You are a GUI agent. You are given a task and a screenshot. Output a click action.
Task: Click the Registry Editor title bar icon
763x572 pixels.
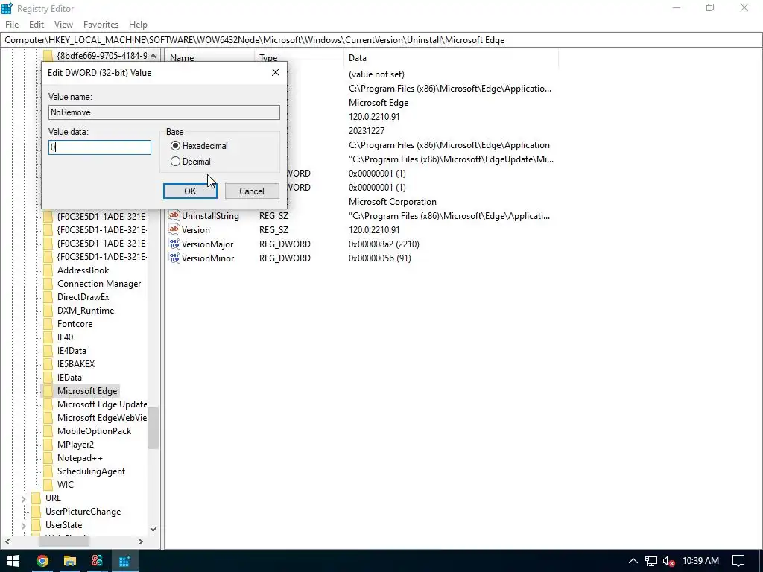[x=7, y=8]
